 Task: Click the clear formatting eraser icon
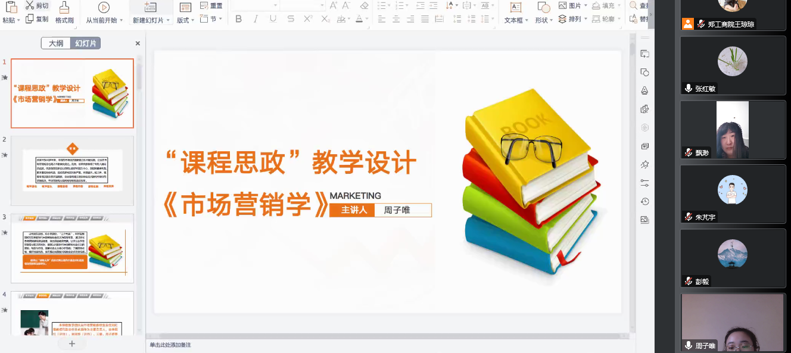coord(365,5)
